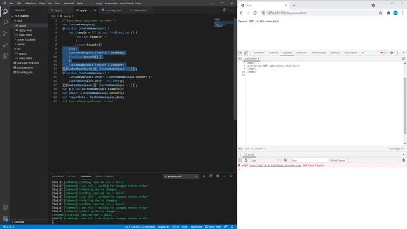
Task: Activate DevTools inspect element tool
Action: [x=240, y=53]
